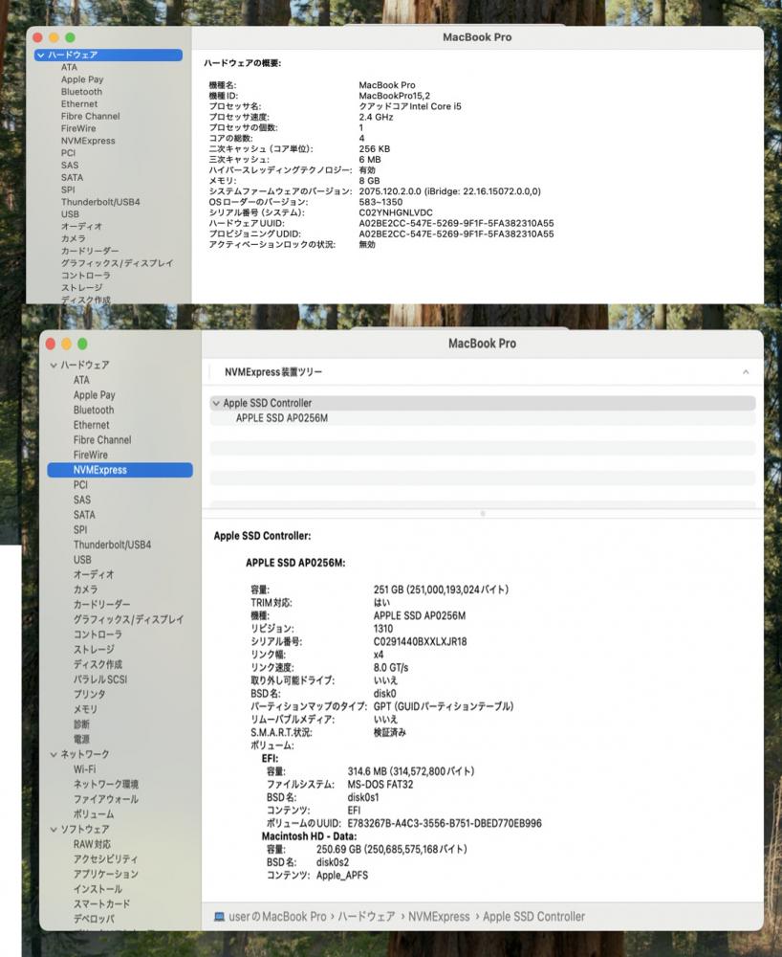Select SPI in the NVMExpress window sidebar
The height and width of the screenshot is (957, 782).
[80, 530]
